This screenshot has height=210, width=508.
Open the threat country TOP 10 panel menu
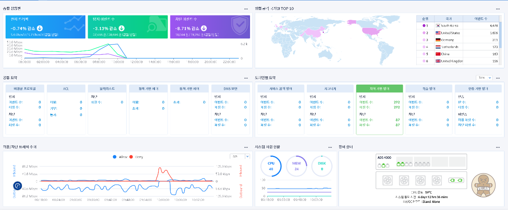point(498,9)
